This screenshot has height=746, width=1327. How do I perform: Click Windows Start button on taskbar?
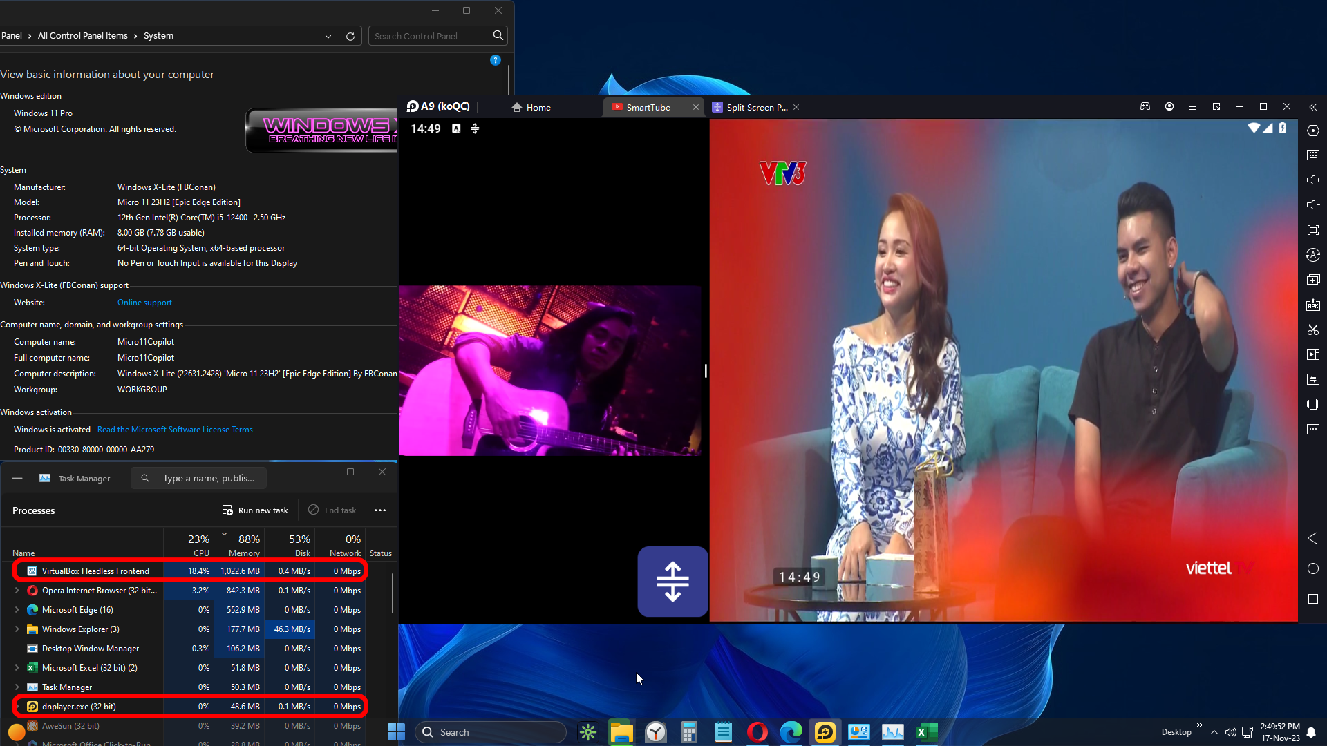pos(396,732)
